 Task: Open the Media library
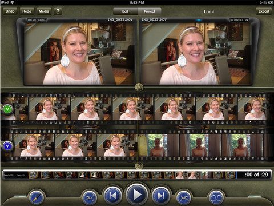click(x=44, y=11)
